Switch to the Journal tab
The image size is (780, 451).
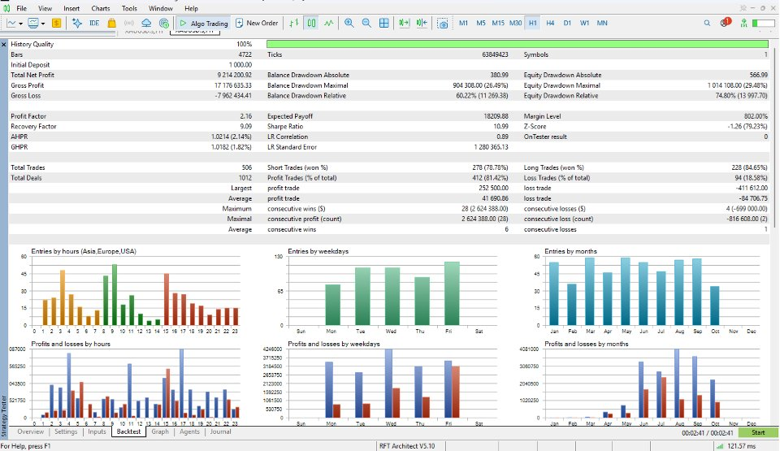coord(220,431)
